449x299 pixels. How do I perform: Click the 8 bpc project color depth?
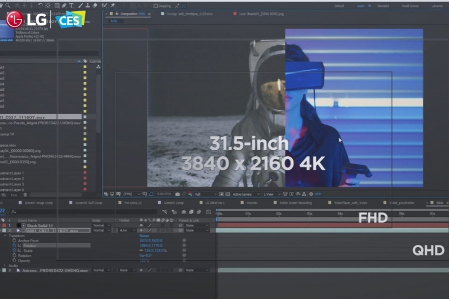(14, 195)
